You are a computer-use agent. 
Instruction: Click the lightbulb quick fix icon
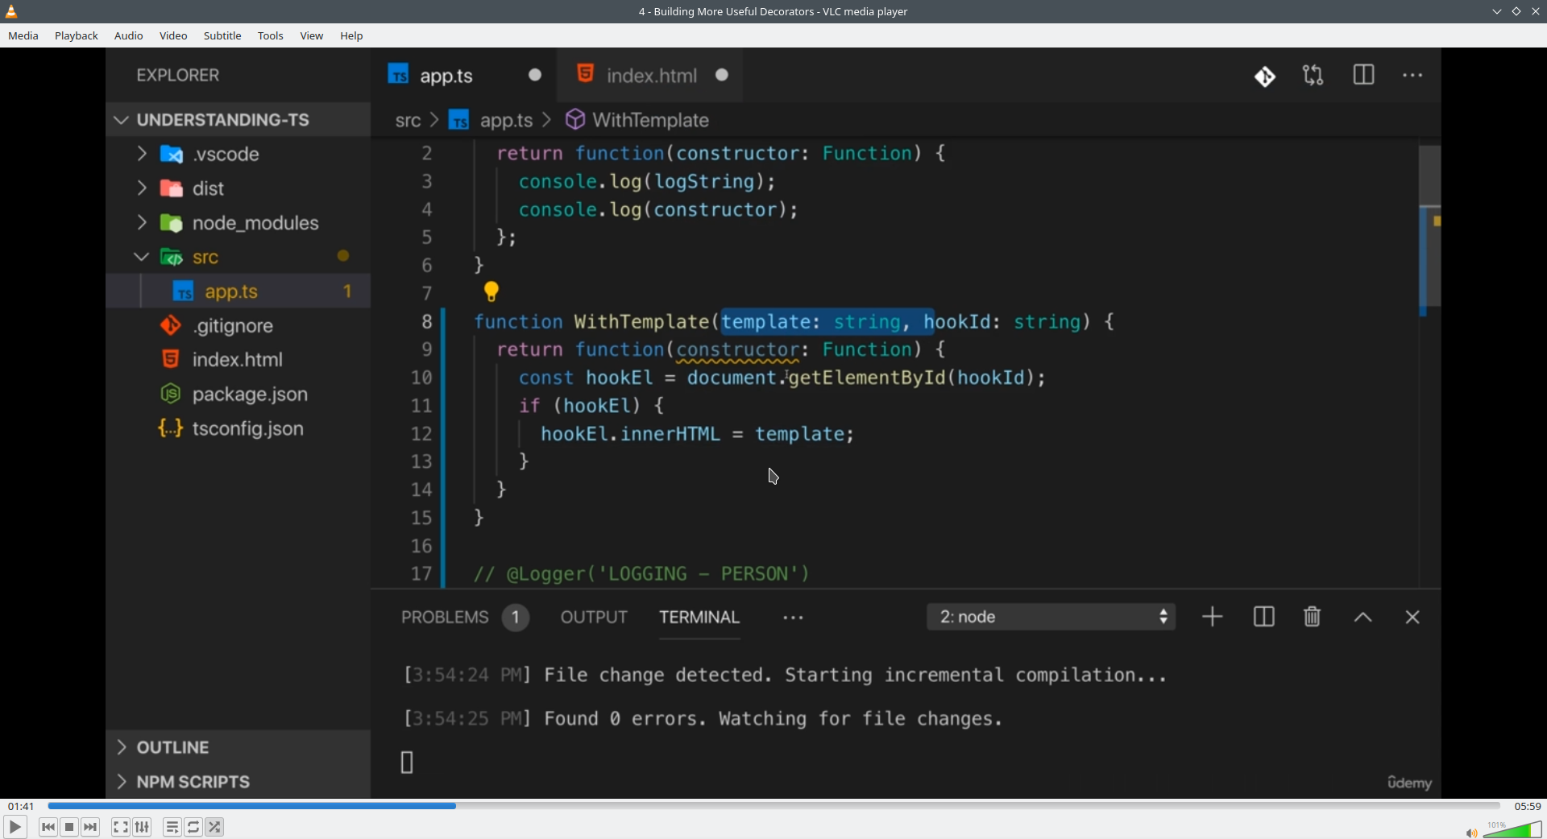(x=491, y=291)
